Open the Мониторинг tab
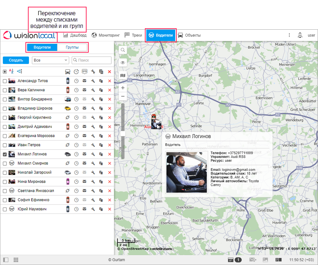The image size is (318, 265). (106, 35)
